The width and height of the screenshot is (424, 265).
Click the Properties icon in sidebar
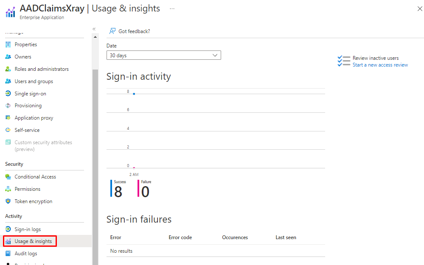[x=8, y=45]
